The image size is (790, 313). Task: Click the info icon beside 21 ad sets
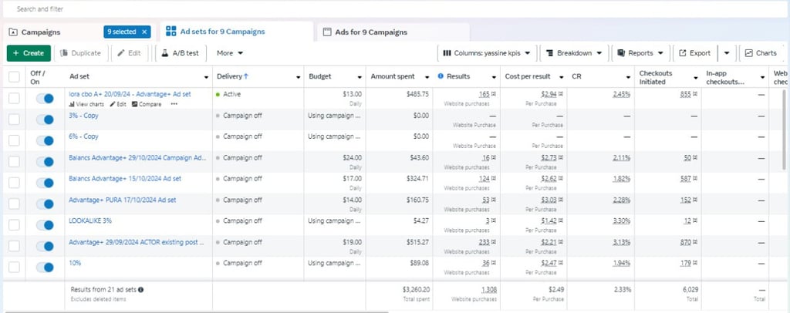[141, 290]
